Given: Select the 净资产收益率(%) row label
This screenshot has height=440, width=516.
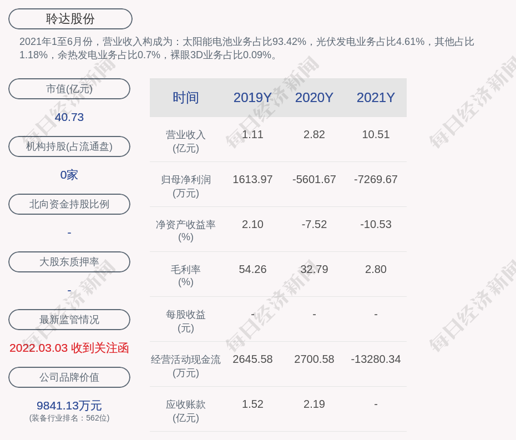Looking at the screenshot, I should click(x=186, y=231).
